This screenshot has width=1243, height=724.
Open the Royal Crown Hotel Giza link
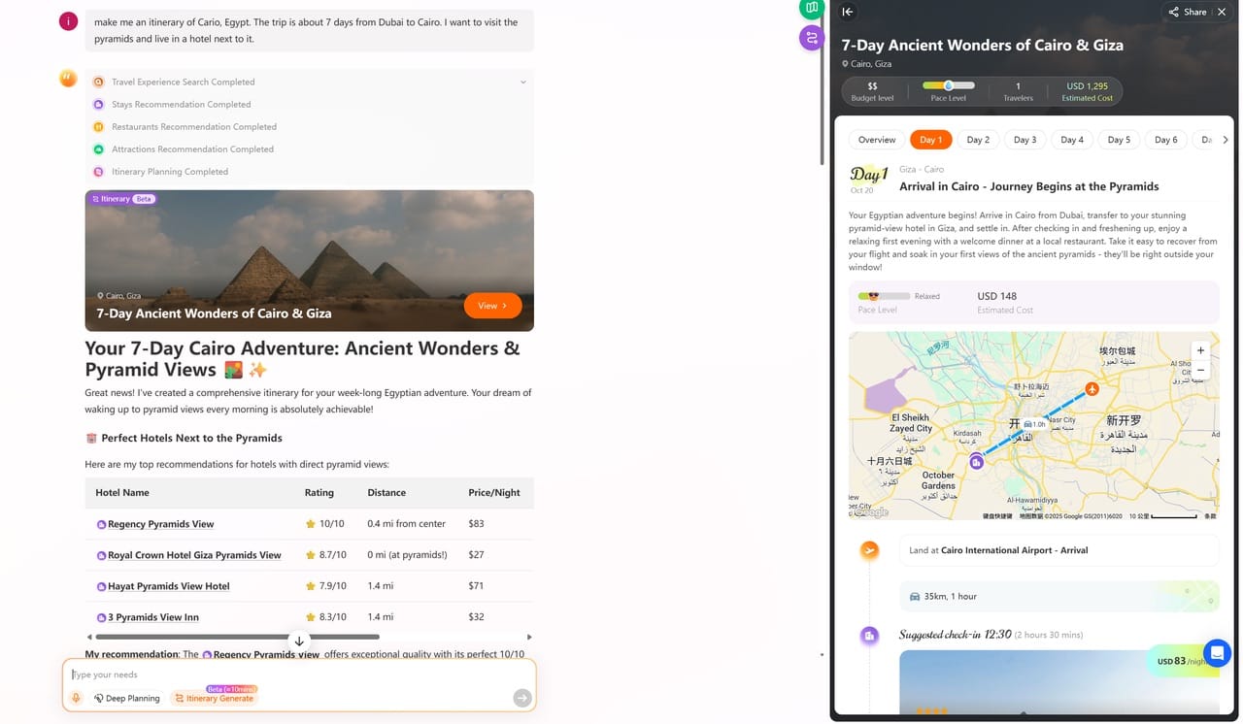(x=194, y=555)
